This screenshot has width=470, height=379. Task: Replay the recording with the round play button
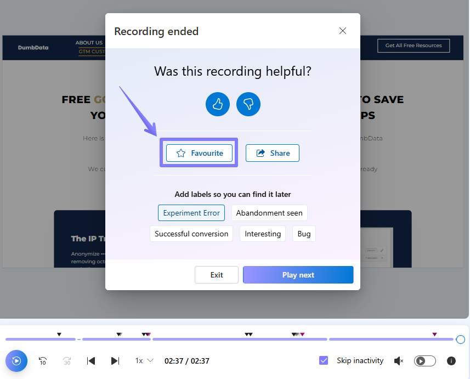coord(16,361)
